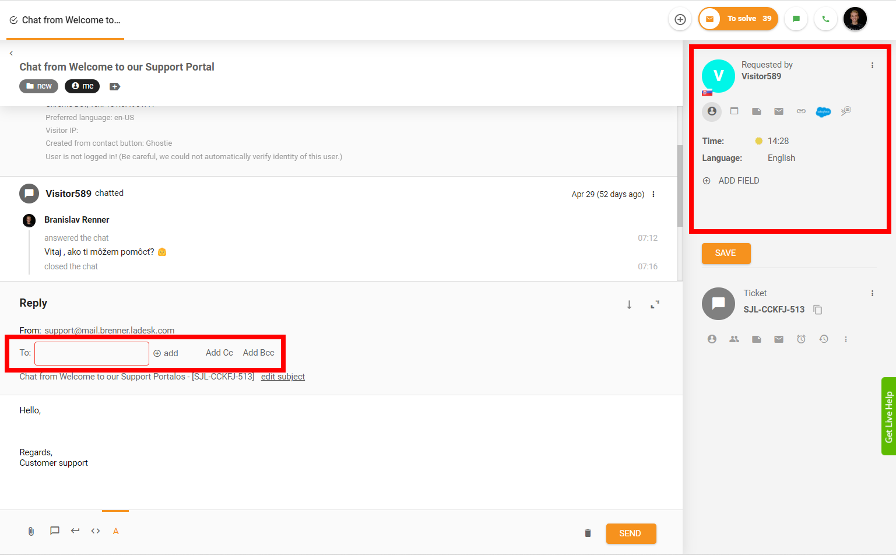Open the canned message icon in reply toolbar

click(55, 531)
